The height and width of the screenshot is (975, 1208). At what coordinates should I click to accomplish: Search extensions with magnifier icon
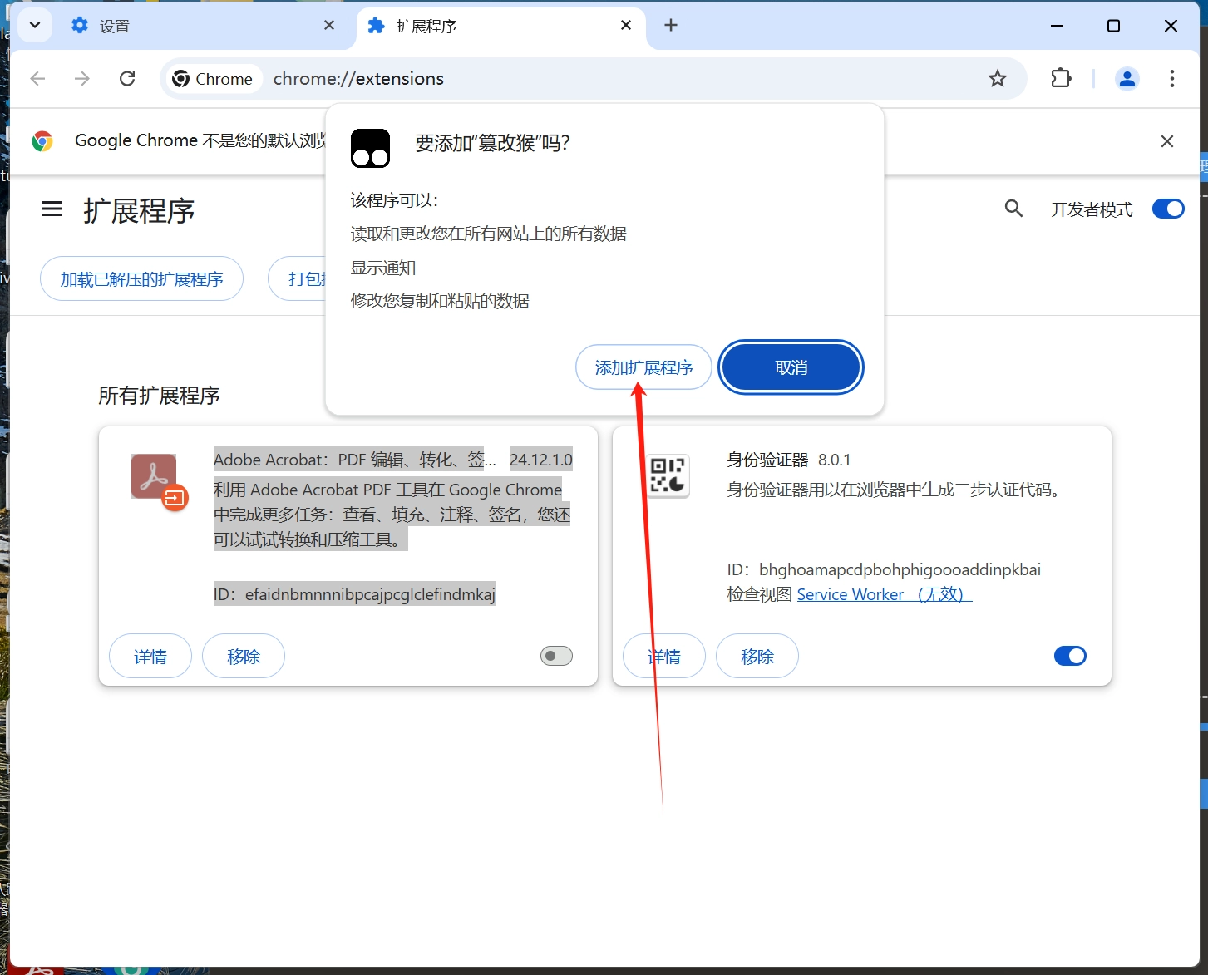pyautogui.click(x=1013, y=209)
